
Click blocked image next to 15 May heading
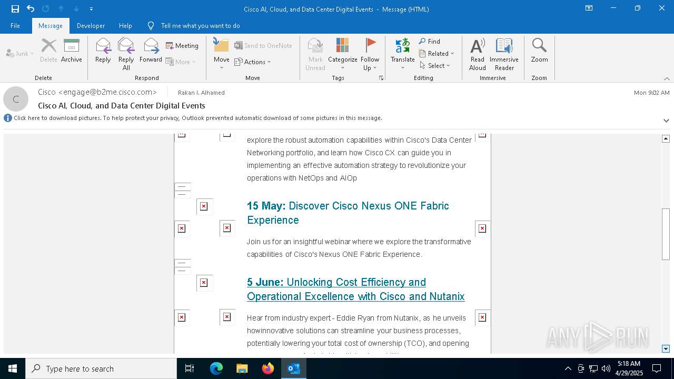204,206
